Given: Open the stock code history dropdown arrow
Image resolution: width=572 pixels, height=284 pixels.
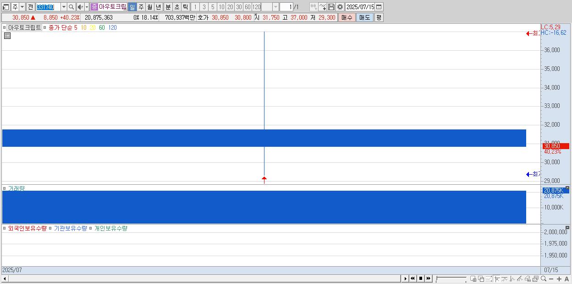Looking at the screenshot, I should pyautogui.click(x=64, y=7).
